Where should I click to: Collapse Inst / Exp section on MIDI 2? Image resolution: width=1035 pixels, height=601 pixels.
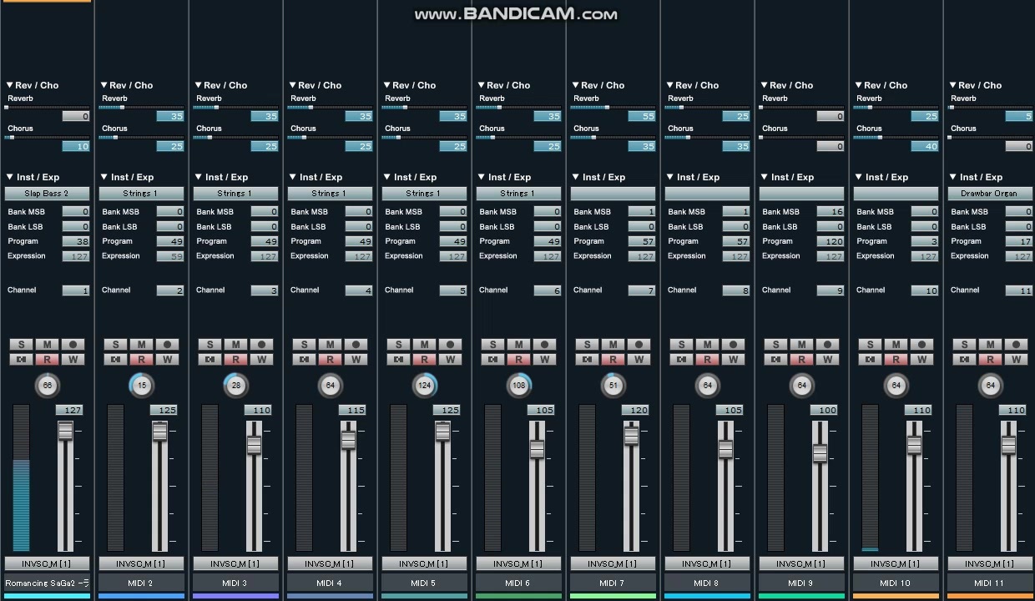(x=104, y=177)
